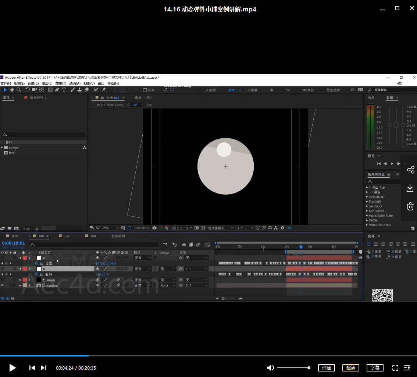Screen dimensions: 417x377
Task: Click the 倍速 playback speed button
Action: (326, 367)
